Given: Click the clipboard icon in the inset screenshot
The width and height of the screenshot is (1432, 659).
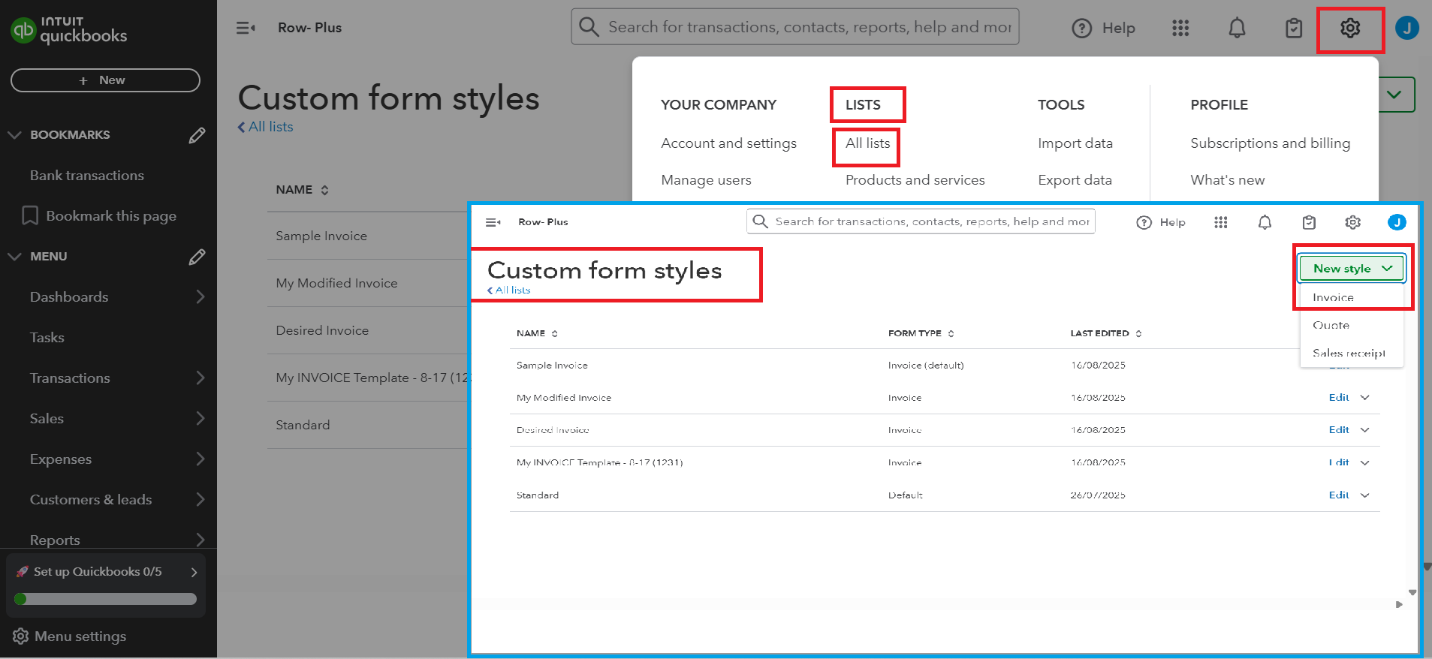Looking at the screenshot, I should tap(1309, 222).
